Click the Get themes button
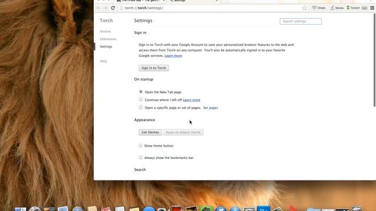 [150, 132]
